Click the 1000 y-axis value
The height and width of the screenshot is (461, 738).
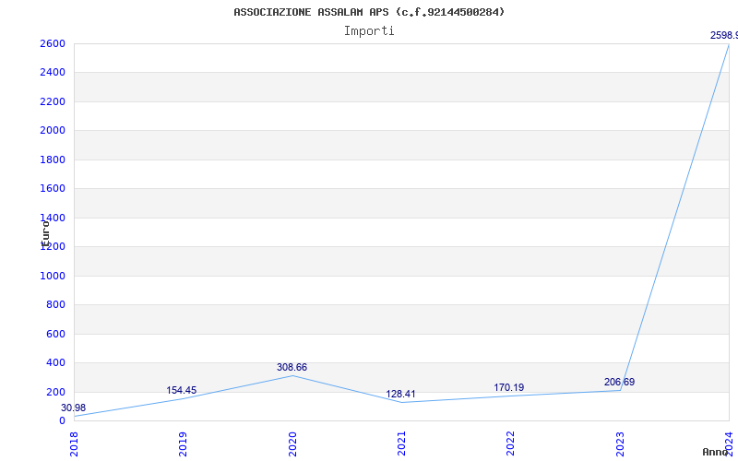pyautogui.click(x=53, y=276)
